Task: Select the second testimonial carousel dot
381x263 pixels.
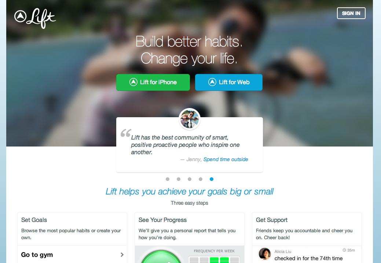Action: pos(179,179)
